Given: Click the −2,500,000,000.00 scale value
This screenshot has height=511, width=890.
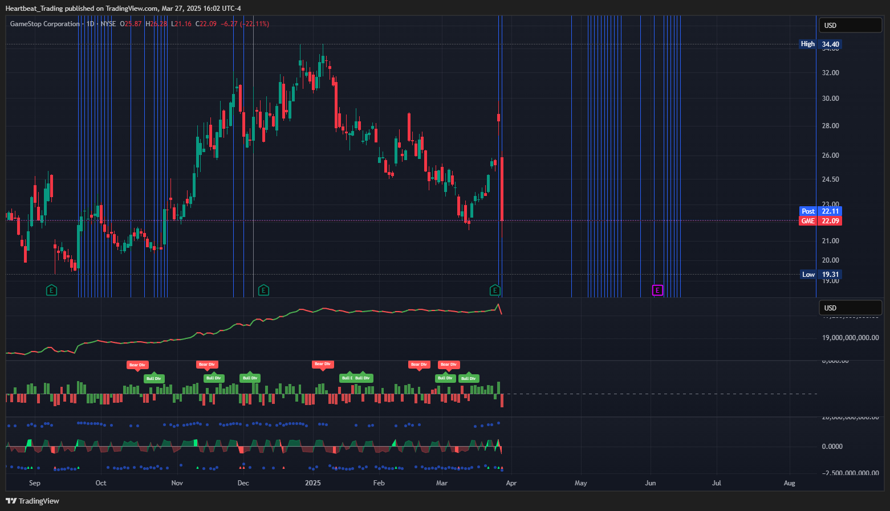Looking at the screenshot, I should pyautogui.click(x=851, y=473).
